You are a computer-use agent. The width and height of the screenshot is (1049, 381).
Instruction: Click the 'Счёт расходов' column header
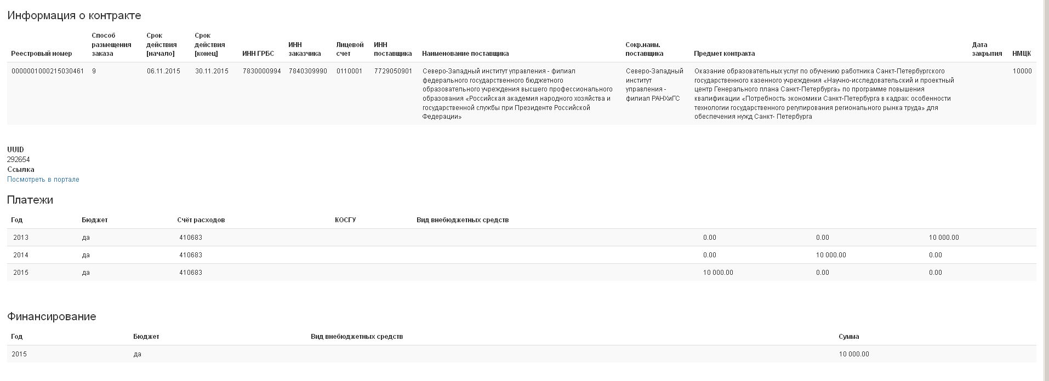pyautogui.click(x=201, y=220)
